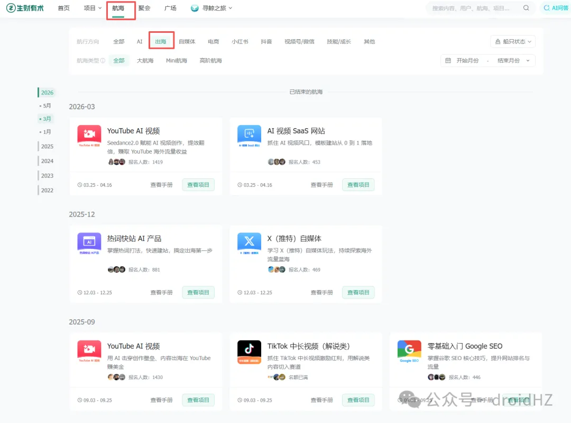Select the Mini航海 type filter
Viewport: 571px width, 423px height.
177,61
